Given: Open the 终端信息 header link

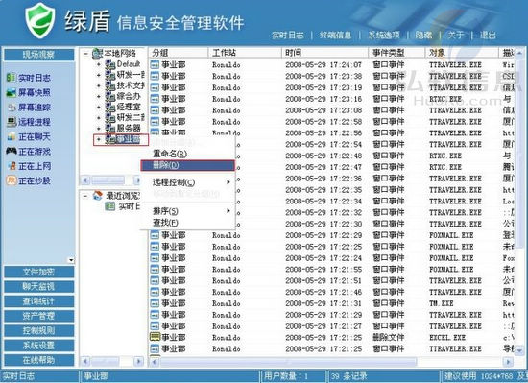Looking at the screenshot, I should click(x=335, y=35).
